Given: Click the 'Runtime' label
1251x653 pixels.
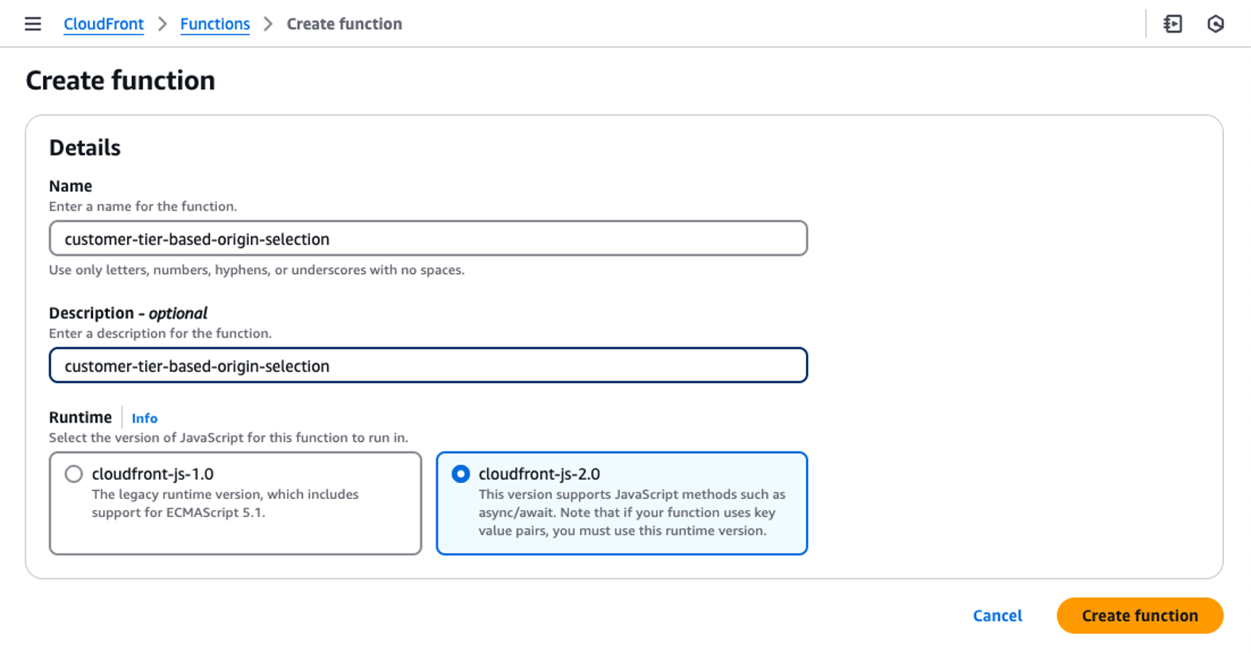Looking at the screenshot, I should 80,418.
